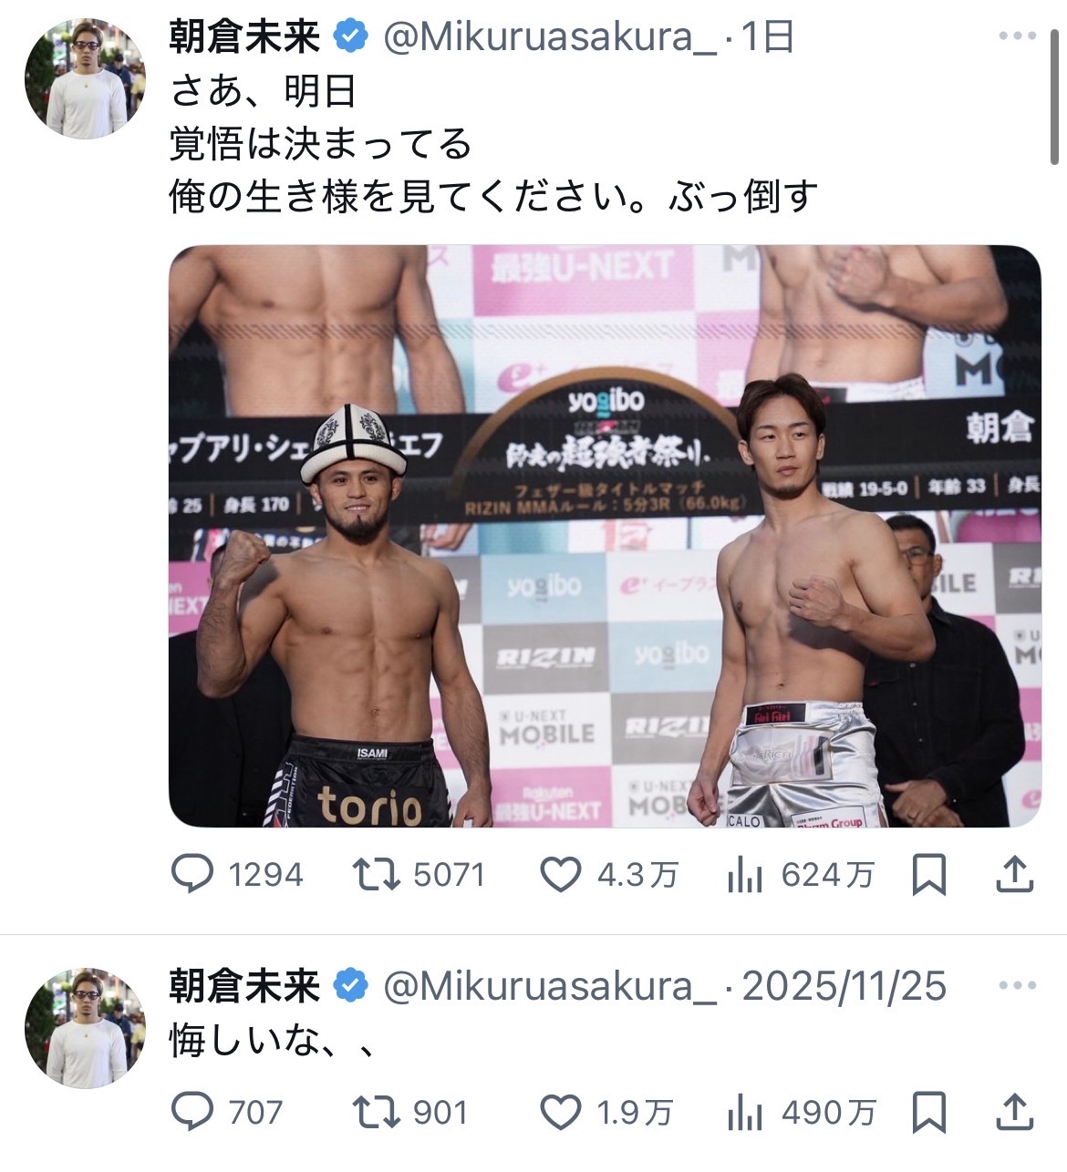Viewport: 1067px width, 1172px height.
Task: Bookmark the 悔しいな tweet
Action: click(x=928, y=1113)
